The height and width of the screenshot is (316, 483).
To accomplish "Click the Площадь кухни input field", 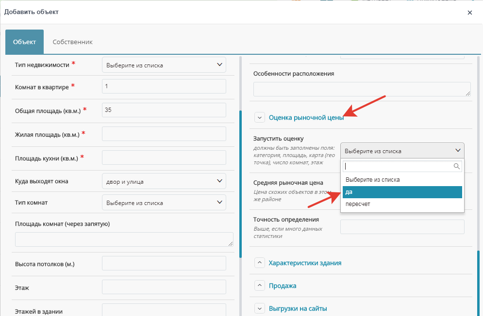I will point(164,158).
